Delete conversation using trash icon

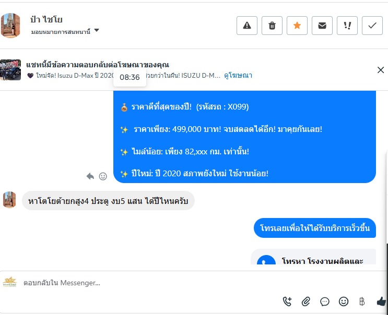272,26
